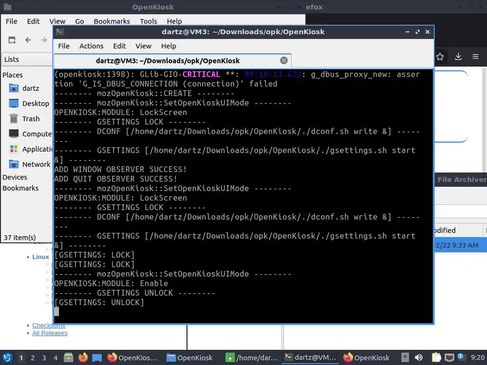Open file manager Tools menu
The height and width of the screenshot is (365, 487).
(x=148, y=21)
